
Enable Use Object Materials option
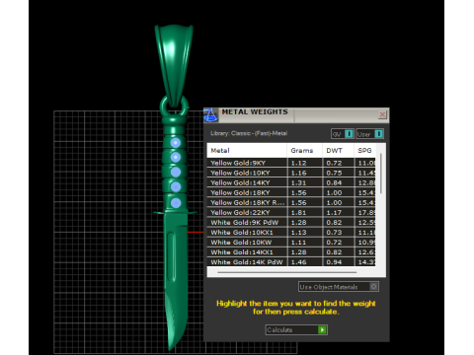click(339, 287)
